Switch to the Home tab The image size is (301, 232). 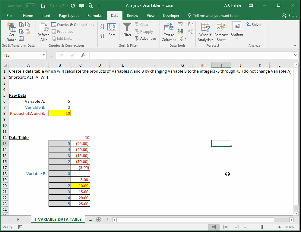(28, 16)
